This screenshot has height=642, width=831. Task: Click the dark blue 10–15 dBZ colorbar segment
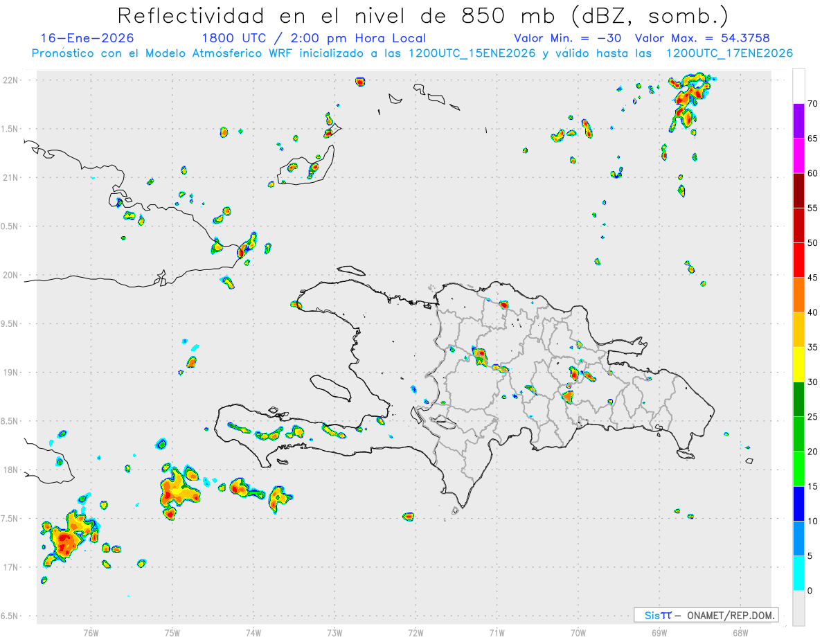pos(798,503)
